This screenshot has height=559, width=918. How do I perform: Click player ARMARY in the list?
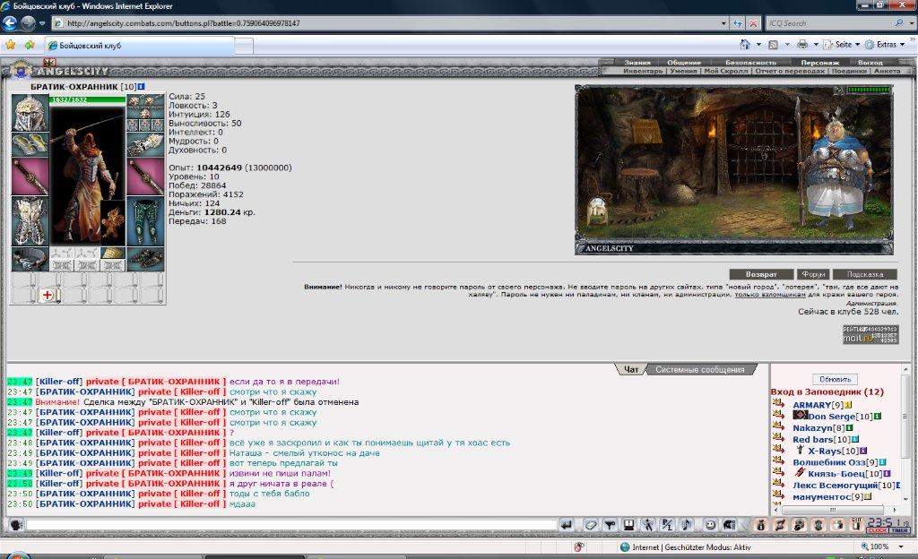(812, 405)
